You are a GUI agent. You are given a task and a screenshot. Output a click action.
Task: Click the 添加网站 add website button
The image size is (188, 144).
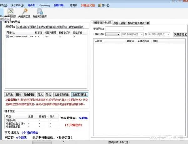pos(29,95)
